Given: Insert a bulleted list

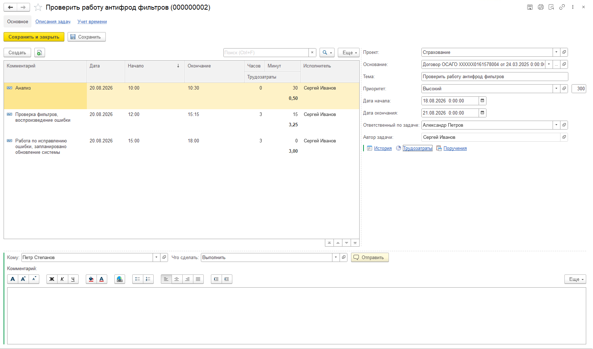Looking at the screenshot, I should coord(138,279).
